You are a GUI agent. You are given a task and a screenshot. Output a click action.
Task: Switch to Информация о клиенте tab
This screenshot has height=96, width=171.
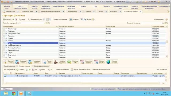41,66
